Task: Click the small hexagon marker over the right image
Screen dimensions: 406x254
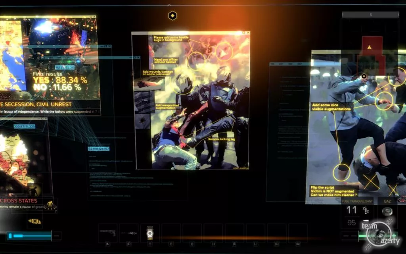Action: coord(364,76)
